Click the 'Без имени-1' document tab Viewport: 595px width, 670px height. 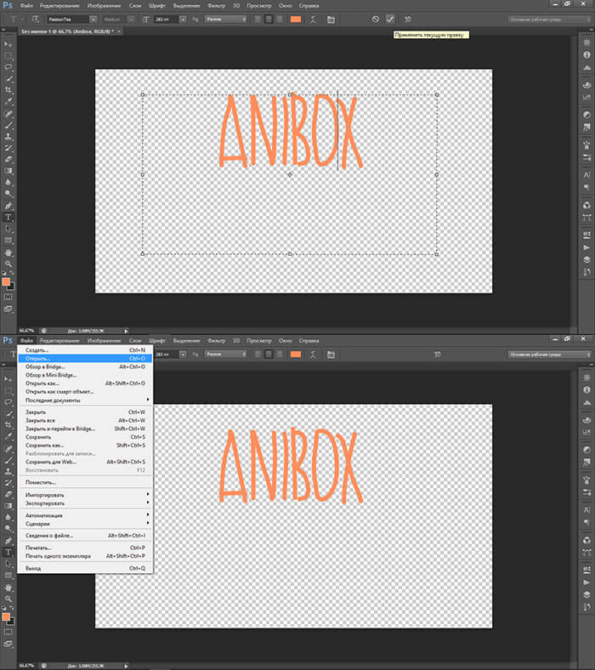point(61,31)
